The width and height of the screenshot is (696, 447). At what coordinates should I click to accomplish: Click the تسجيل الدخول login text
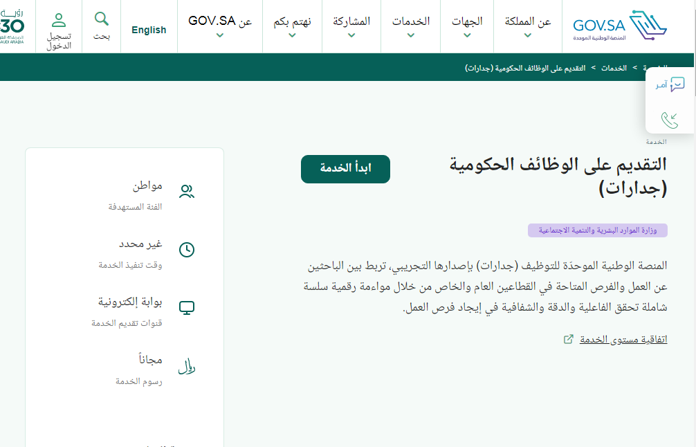[x=59, y=41]
